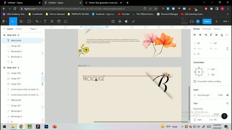Switch to the Assets tab
The height and width of the screenshot is (130, 232).
pos(18,29)
